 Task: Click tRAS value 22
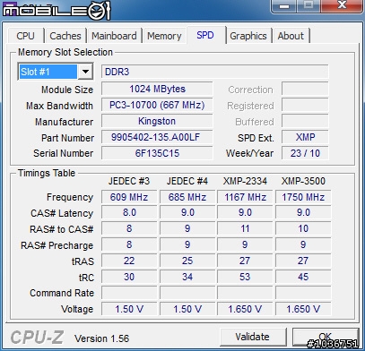click(x=129, y=261)
